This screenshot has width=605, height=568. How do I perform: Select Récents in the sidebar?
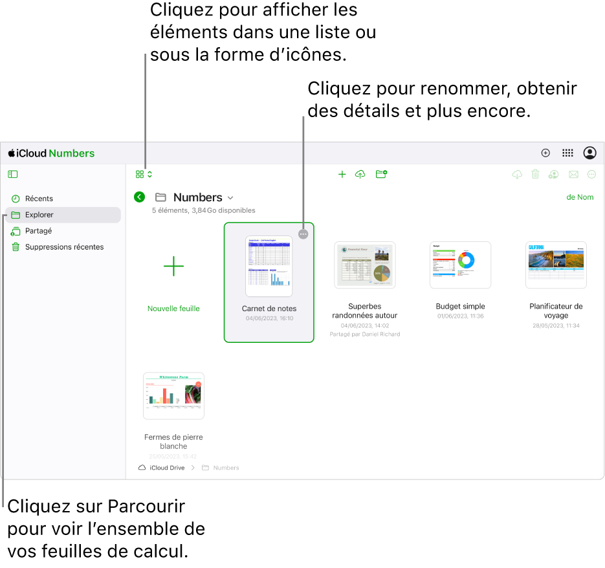63,199
